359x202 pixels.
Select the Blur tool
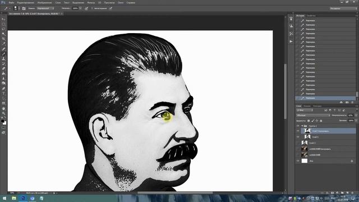point(3,78)
